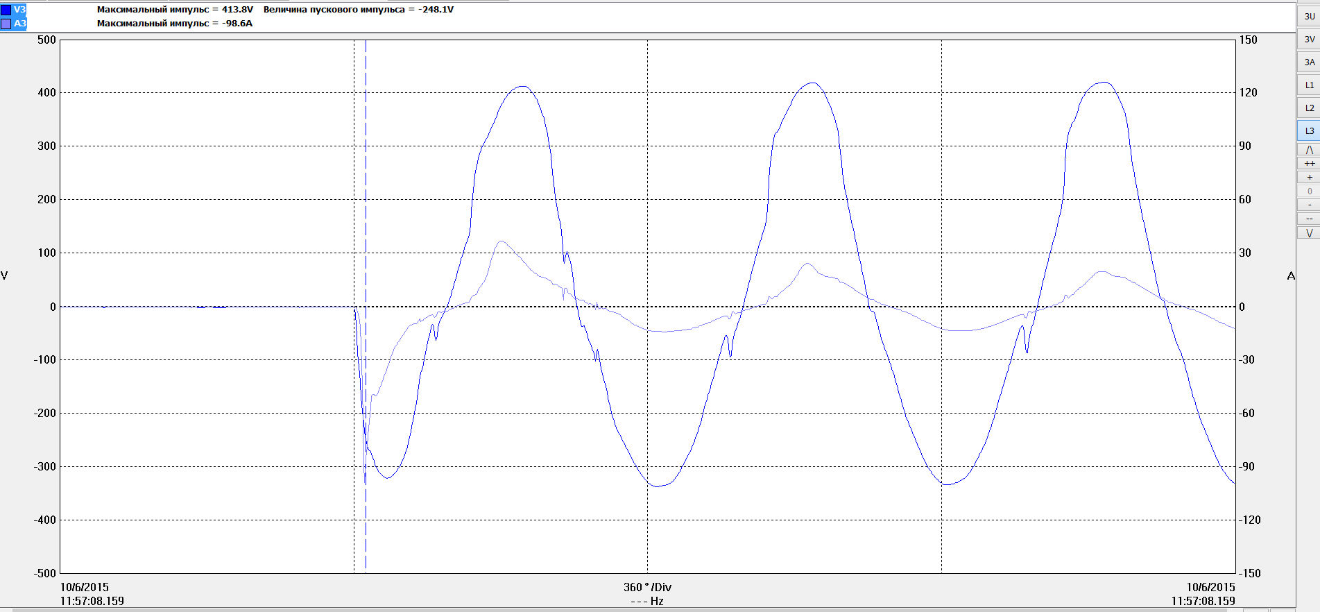Click the 500 label on voltage axis
The height and width of the screenshot is (612, 1320).
(46, 40)
